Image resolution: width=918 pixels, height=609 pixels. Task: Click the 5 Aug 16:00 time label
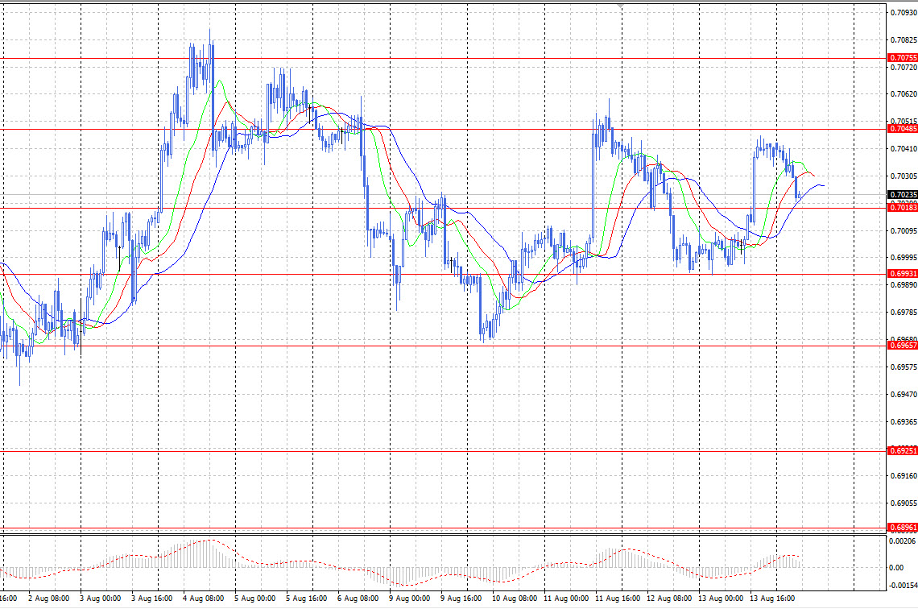pos(306,599)
